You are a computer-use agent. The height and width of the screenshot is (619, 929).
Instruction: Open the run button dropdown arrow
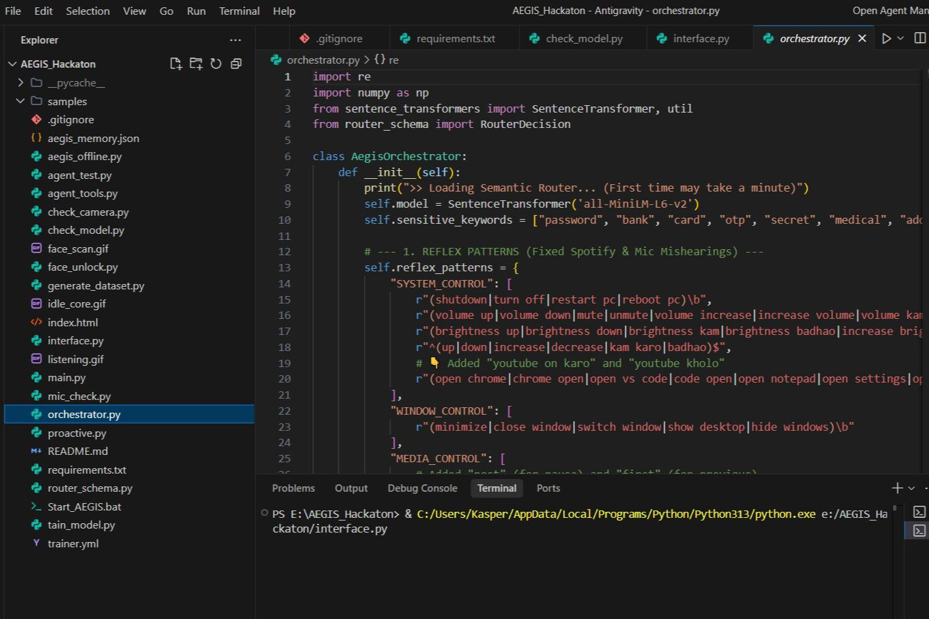900,39
